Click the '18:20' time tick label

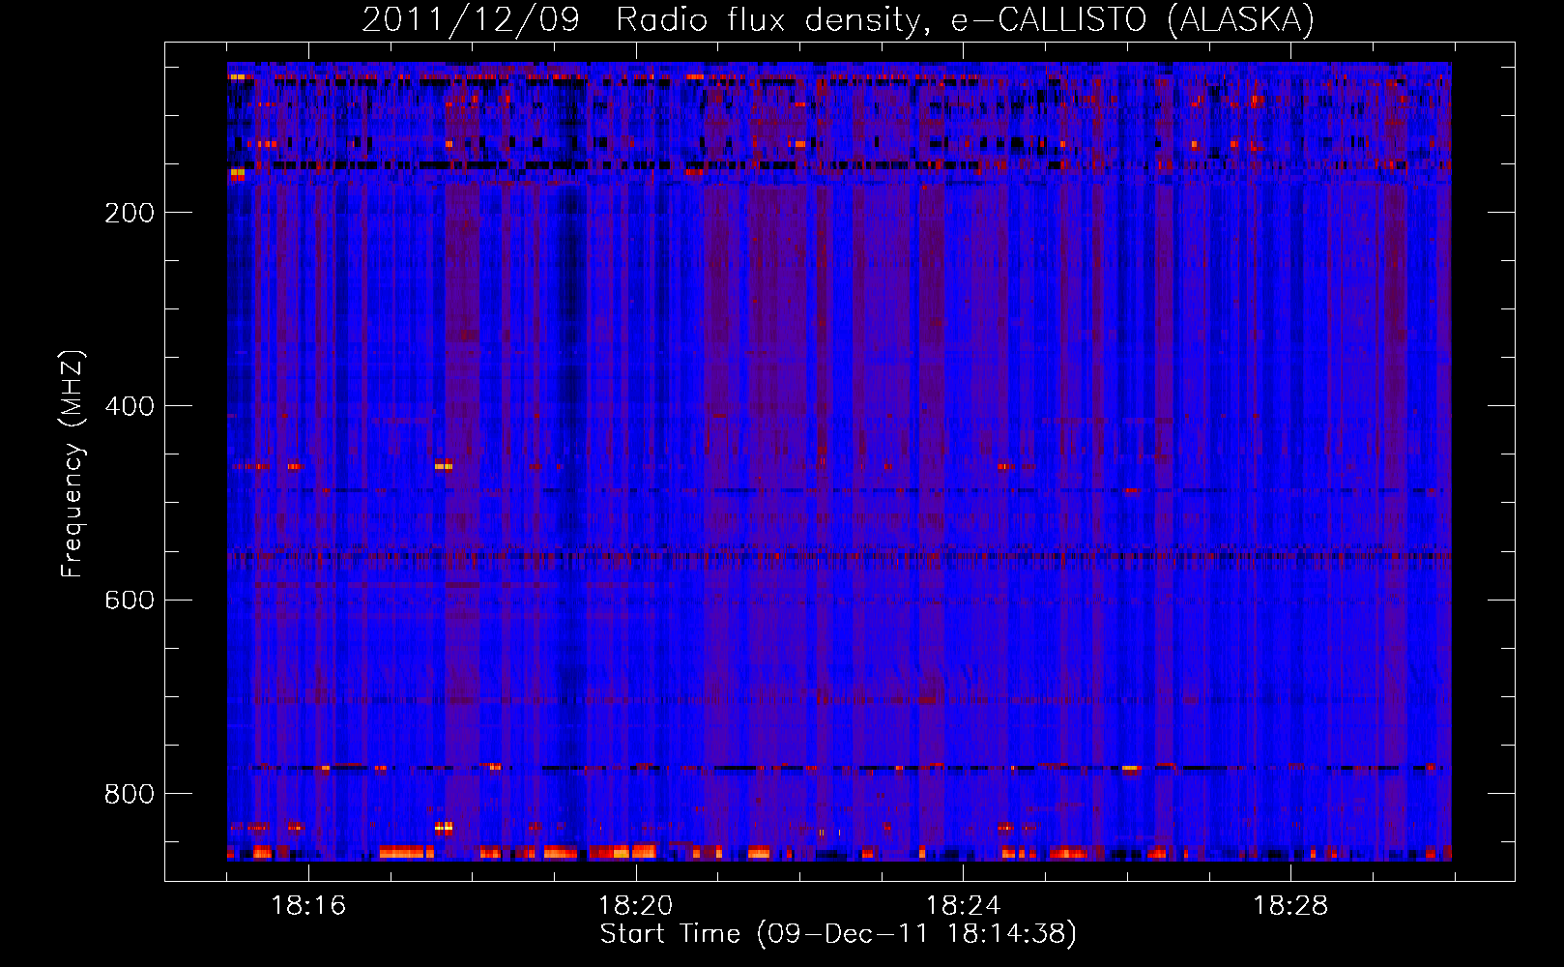pyautogui.click(x=636, y=906)
